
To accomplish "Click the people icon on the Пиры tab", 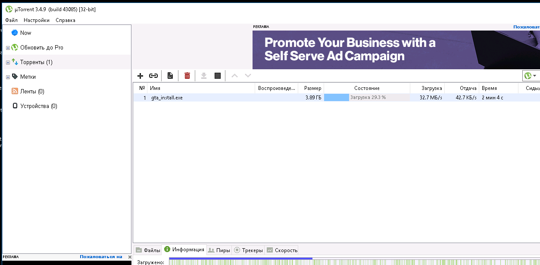I will [x=211, y=250].
